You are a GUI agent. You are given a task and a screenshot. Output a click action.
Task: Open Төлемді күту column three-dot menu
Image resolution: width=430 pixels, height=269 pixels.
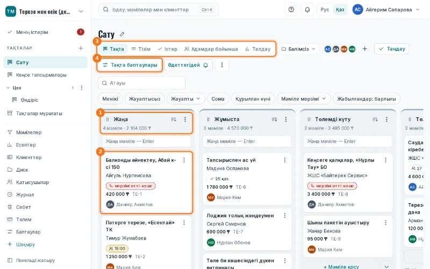(x=386, y=119)
